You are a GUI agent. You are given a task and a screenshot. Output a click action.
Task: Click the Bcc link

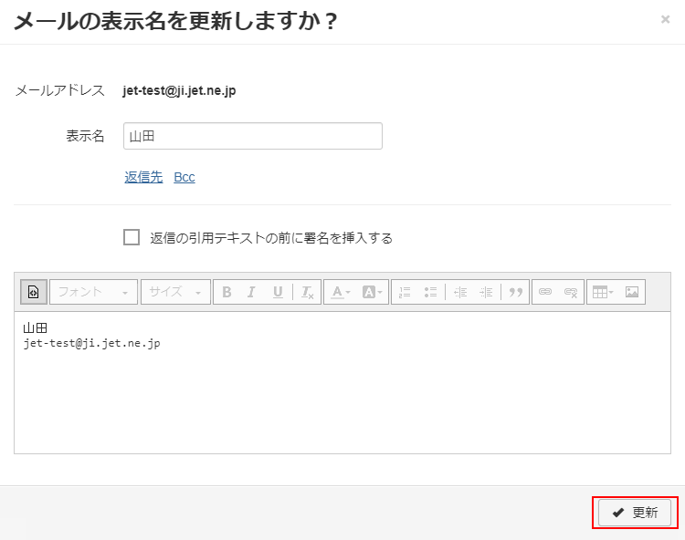point(184,177)
